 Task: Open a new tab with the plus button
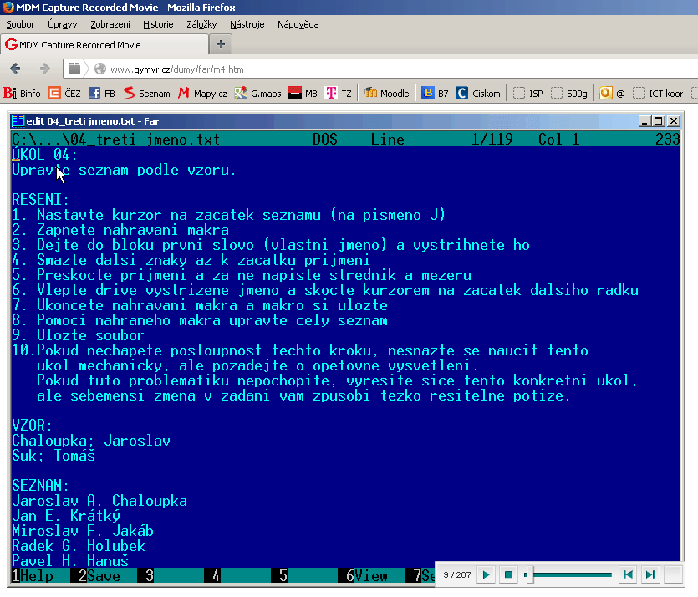pos(221,44)
